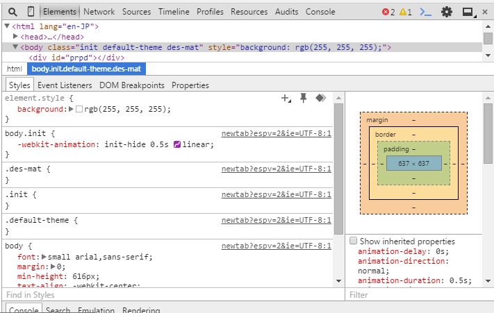Image resolution: width=494 pixels, height=313 pixels.
Task: Open the DevTools settings gear
Action: point(447,12)
